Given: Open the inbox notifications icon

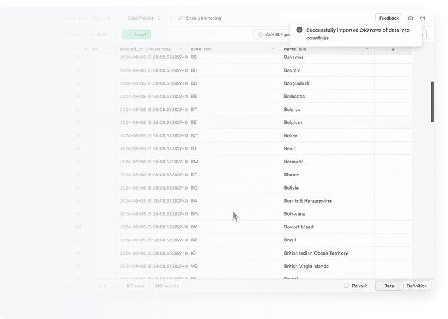Looking at the screenshot, I should (x=410, y=18).
